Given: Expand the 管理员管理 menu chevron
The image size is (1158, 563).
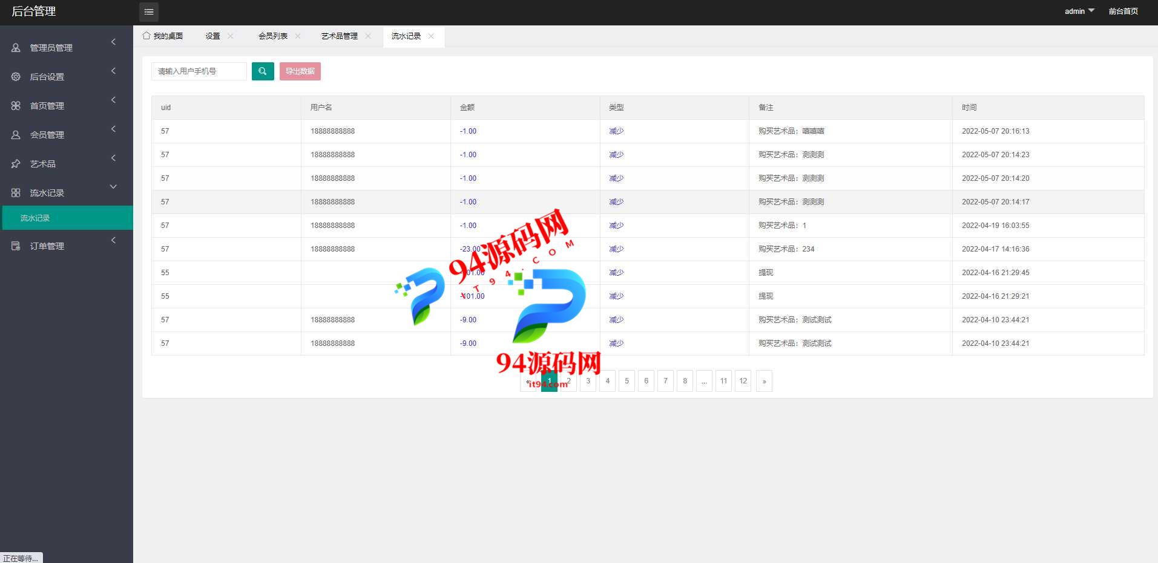Looking at the screenshot, I should tap(113, 42).
